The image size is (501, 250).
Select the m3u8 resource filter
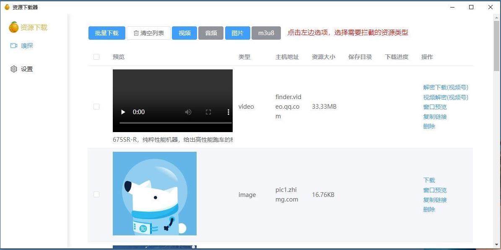(x=266, y=33)
